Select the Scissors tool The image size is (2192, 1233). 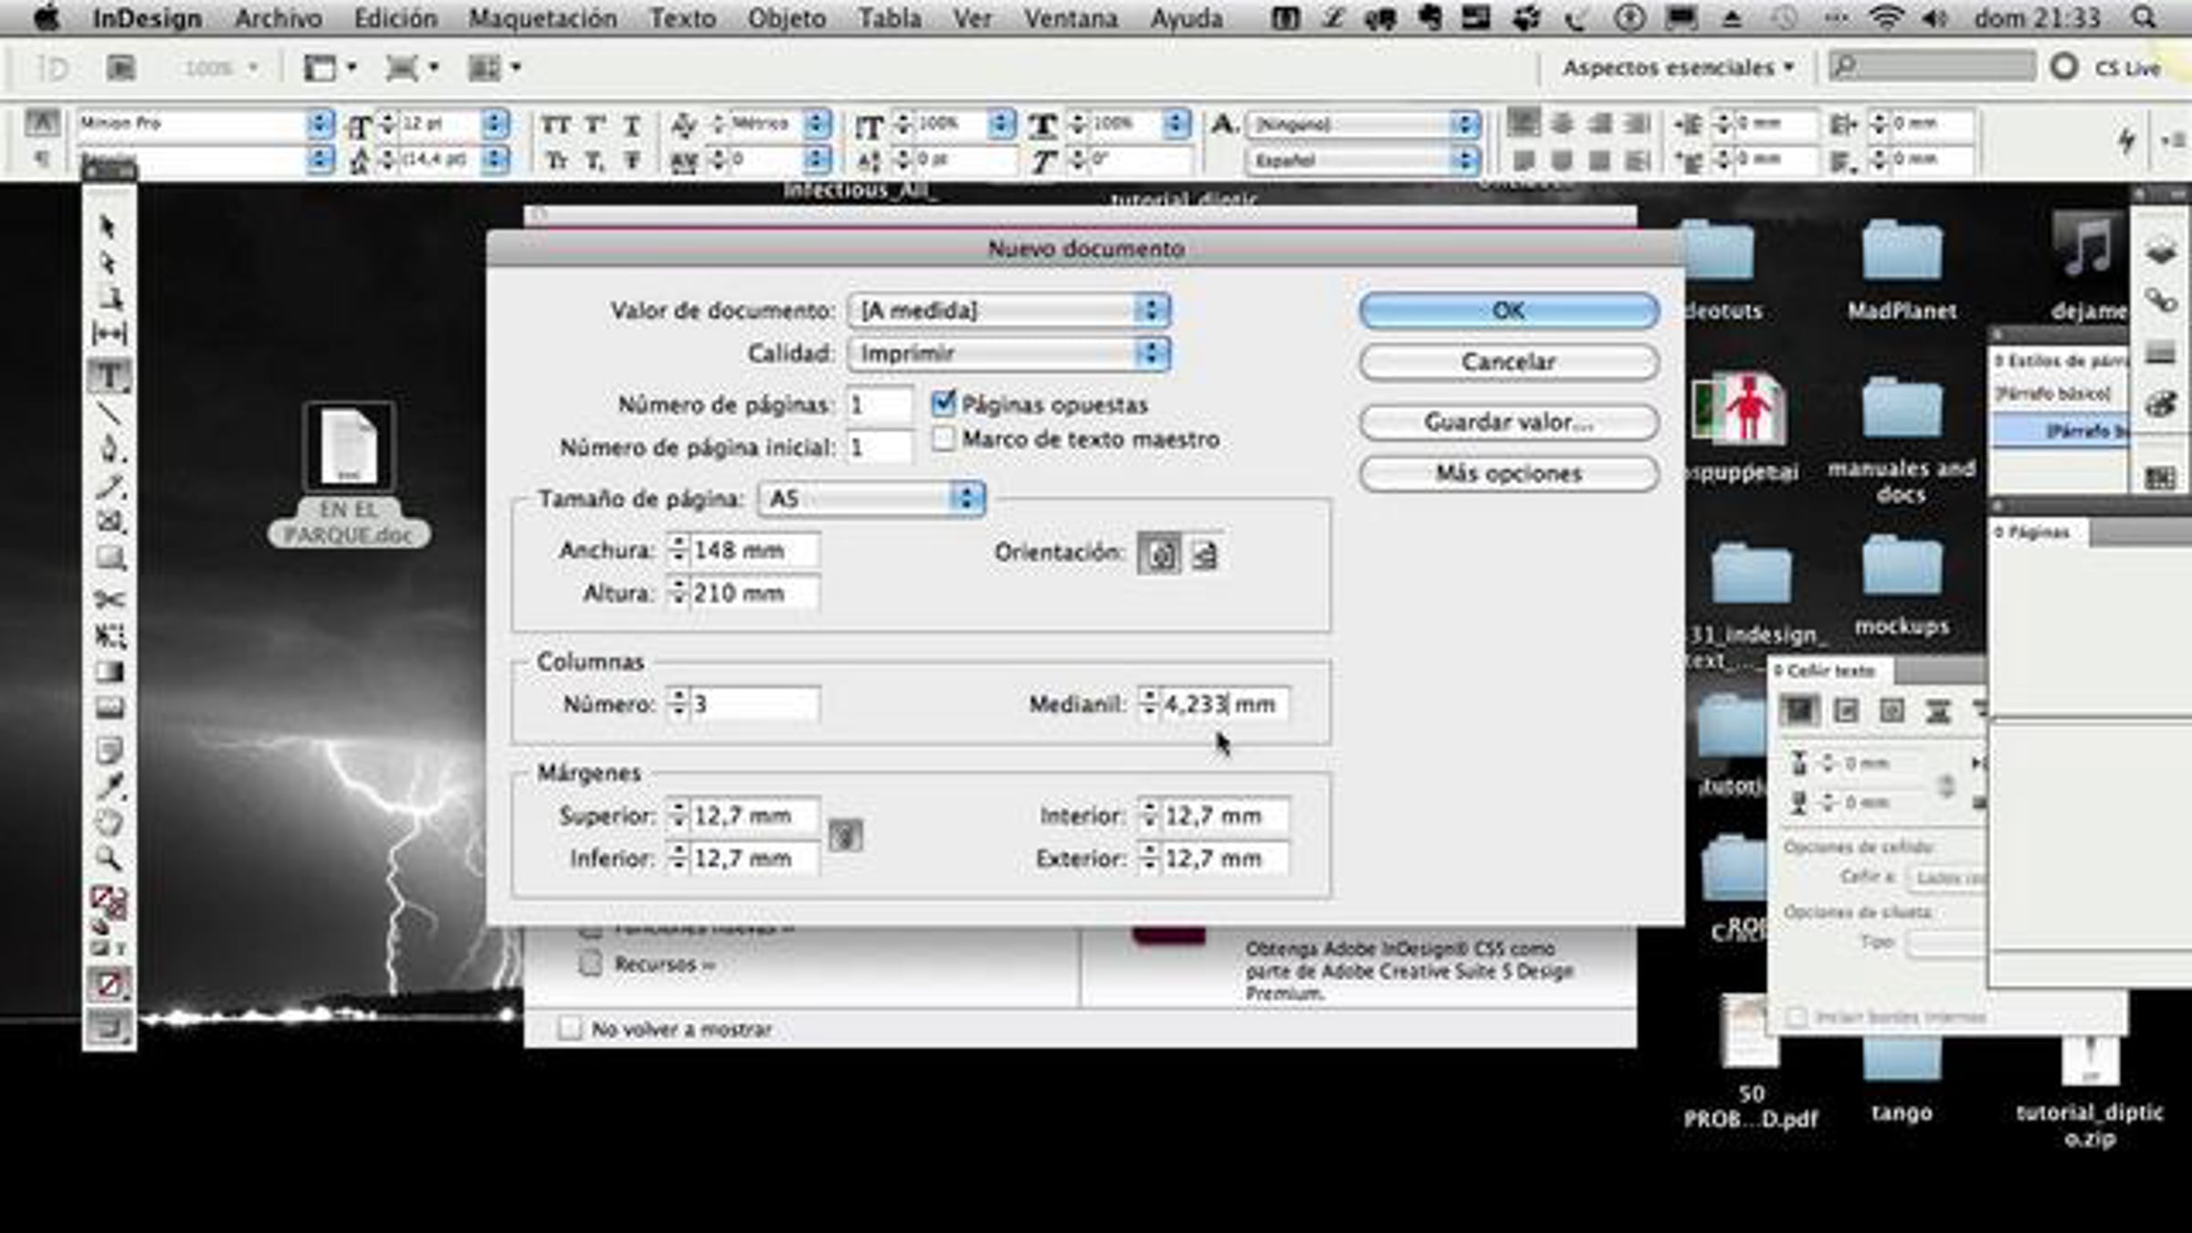pos(109,598)
